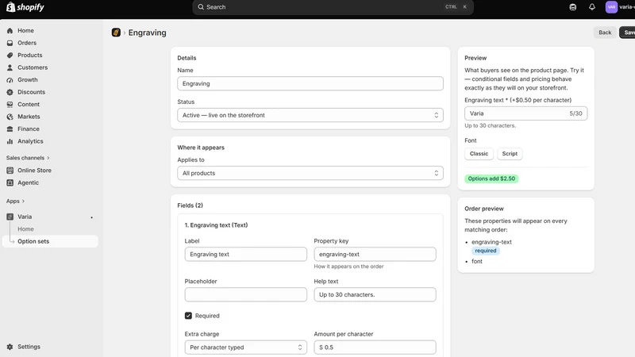The height and width of the screenshot is (357, 635).
Task: Click the 'required' badge in Order preview
Action: coord(486,251)
